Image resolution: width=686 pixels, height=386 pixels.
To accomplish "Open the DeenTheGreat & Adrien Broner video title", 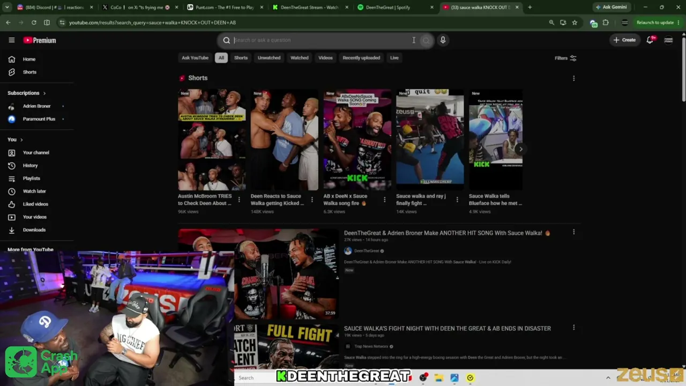I will click(447, 233).
